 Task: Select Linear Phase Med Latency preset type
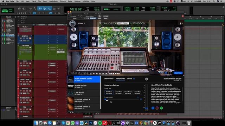[128, 92]
